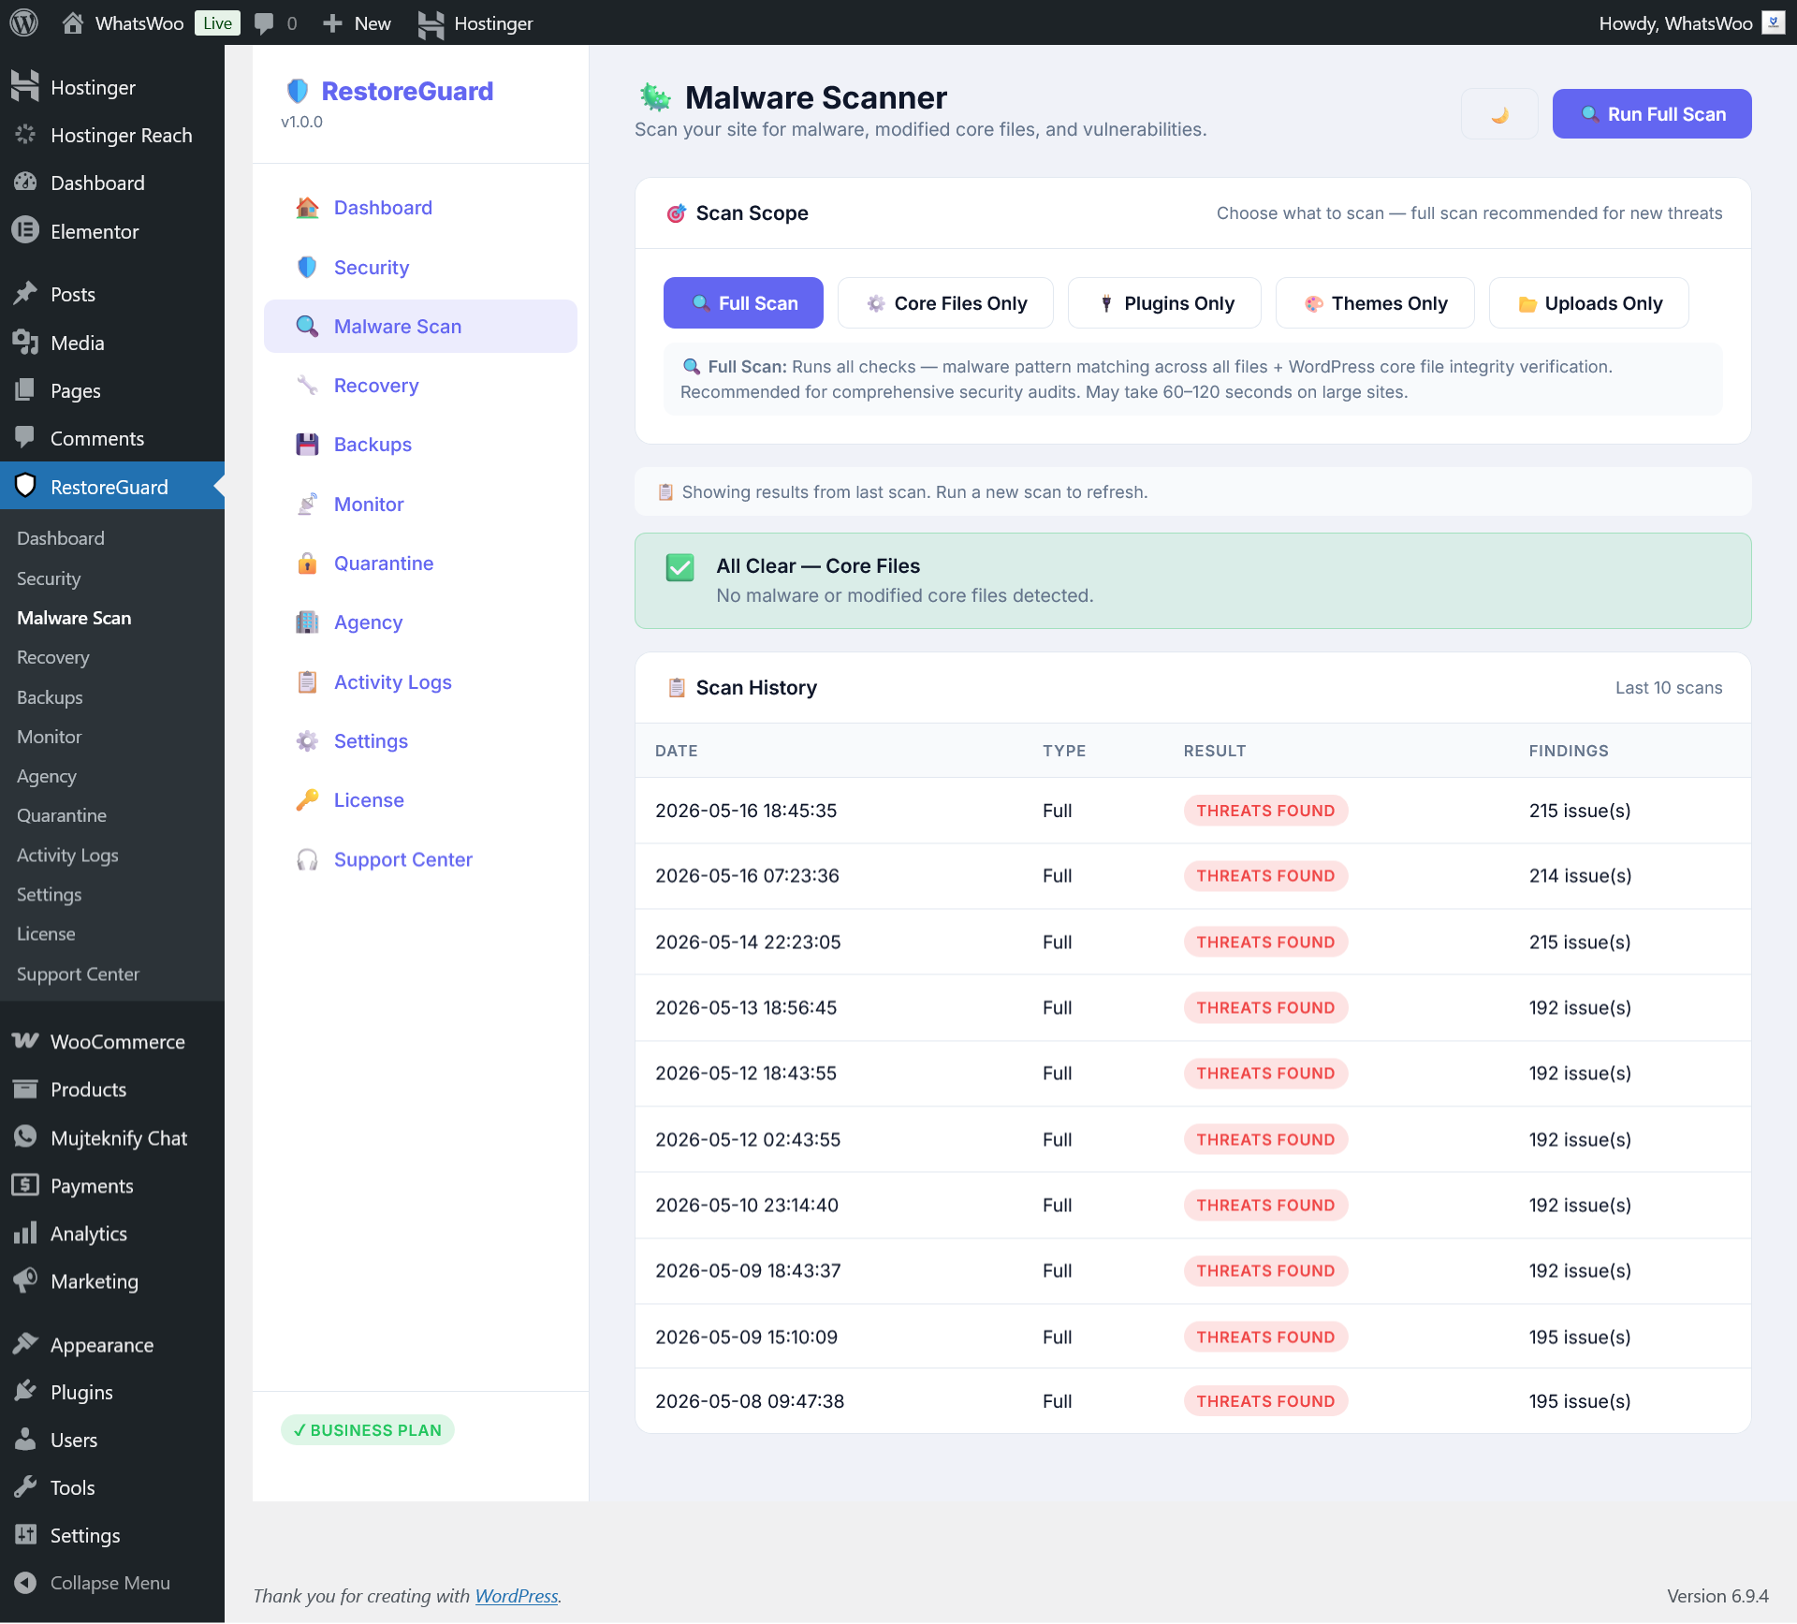Open Recovery wrench icon in RestoreGuard panel
1797x1624 pixels.
pos(307,386)
